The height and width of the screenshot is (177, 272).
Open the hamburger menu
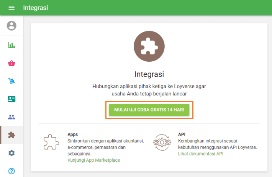(11, 8)
